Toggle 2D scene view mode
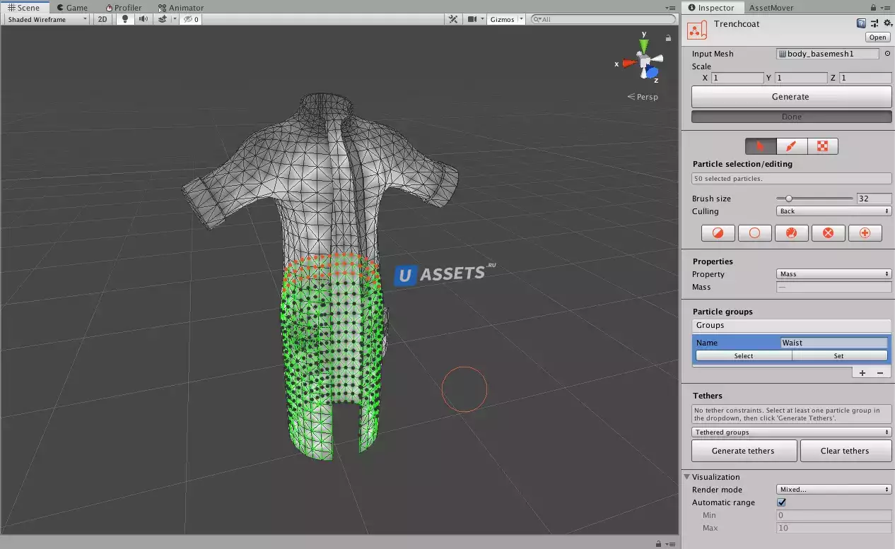 click(x=103, y=19)
